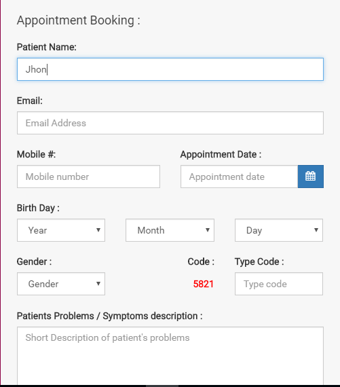
Task: Focus the Email Address field
Action: (170, 123)
